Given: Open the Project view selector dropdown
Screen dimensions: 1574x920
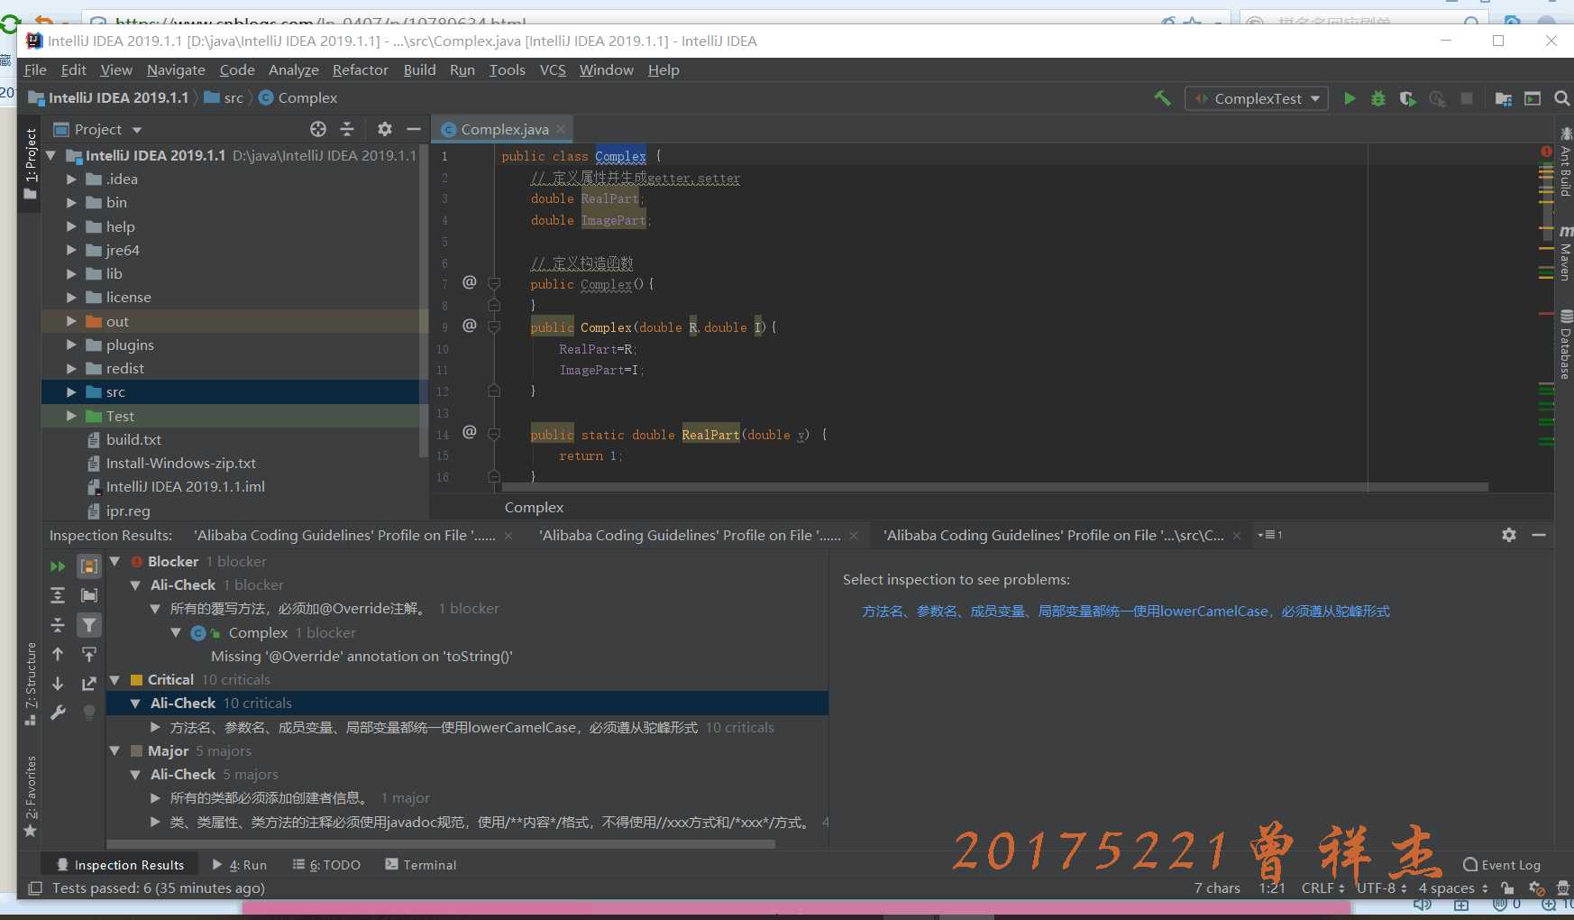Looking at the screenshot, I should [x=97, y=129].
